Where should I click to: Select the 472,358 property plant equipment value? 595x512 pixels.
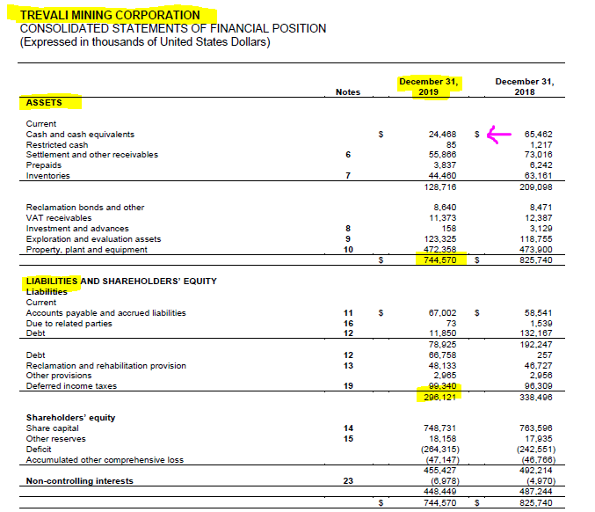[x=440, y=250]
